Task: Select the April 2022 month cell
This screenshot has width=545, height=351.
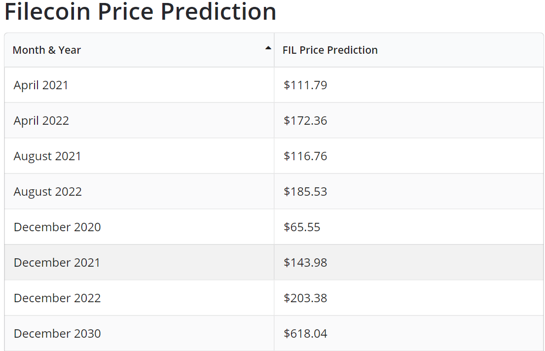Action: click(x=140, y=121)
